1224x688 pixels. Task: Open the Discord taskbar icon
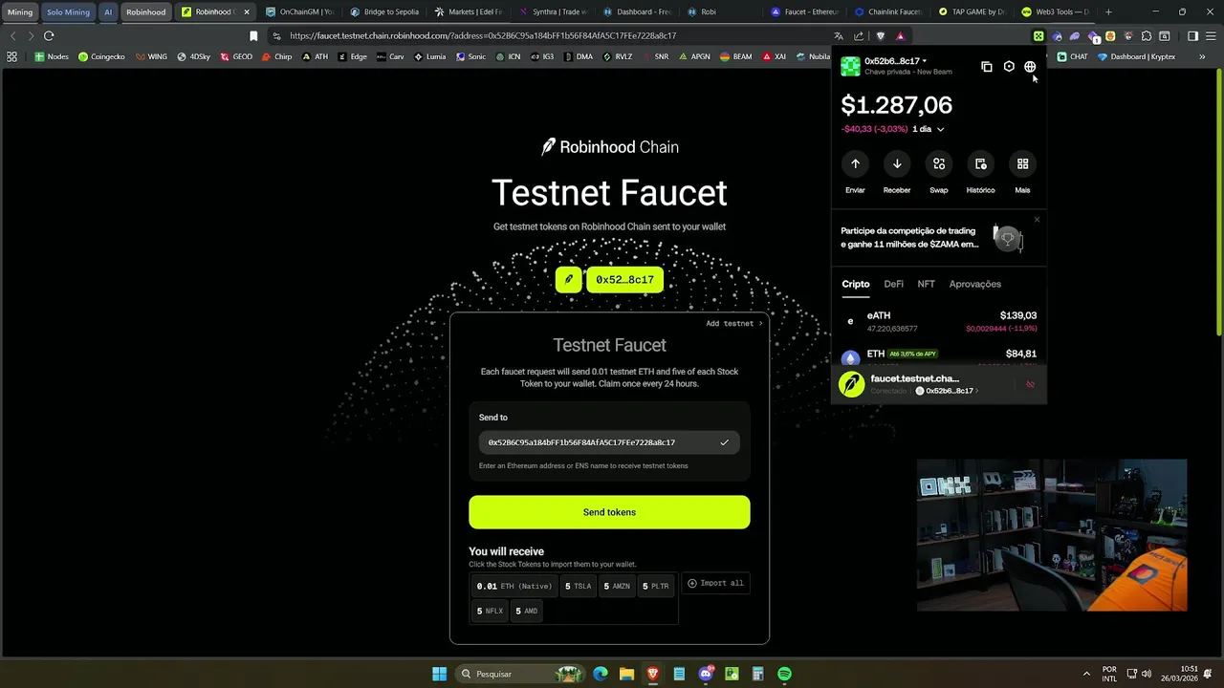[x=706, y=674]
